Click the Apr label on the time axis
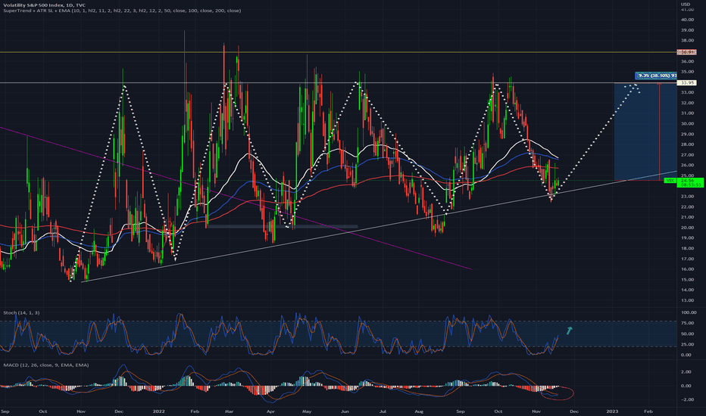This screenshot has width=706, height=416. [270, 411]
